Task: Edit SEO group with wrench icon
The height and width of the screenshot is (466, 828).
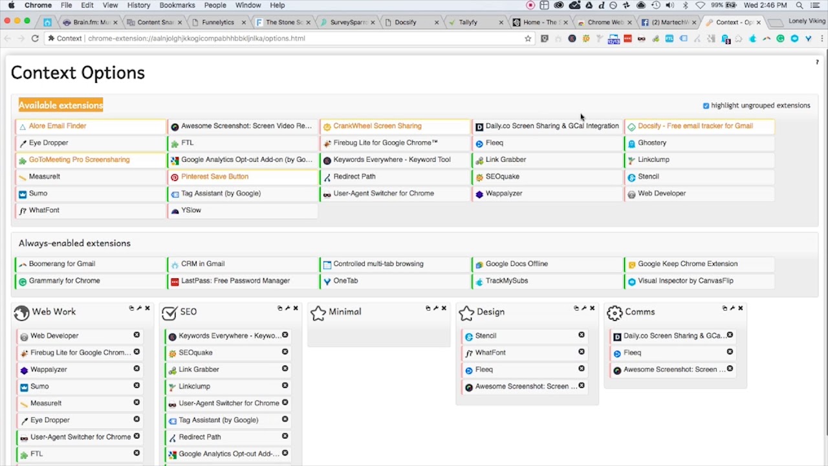Action: (288, 308)
